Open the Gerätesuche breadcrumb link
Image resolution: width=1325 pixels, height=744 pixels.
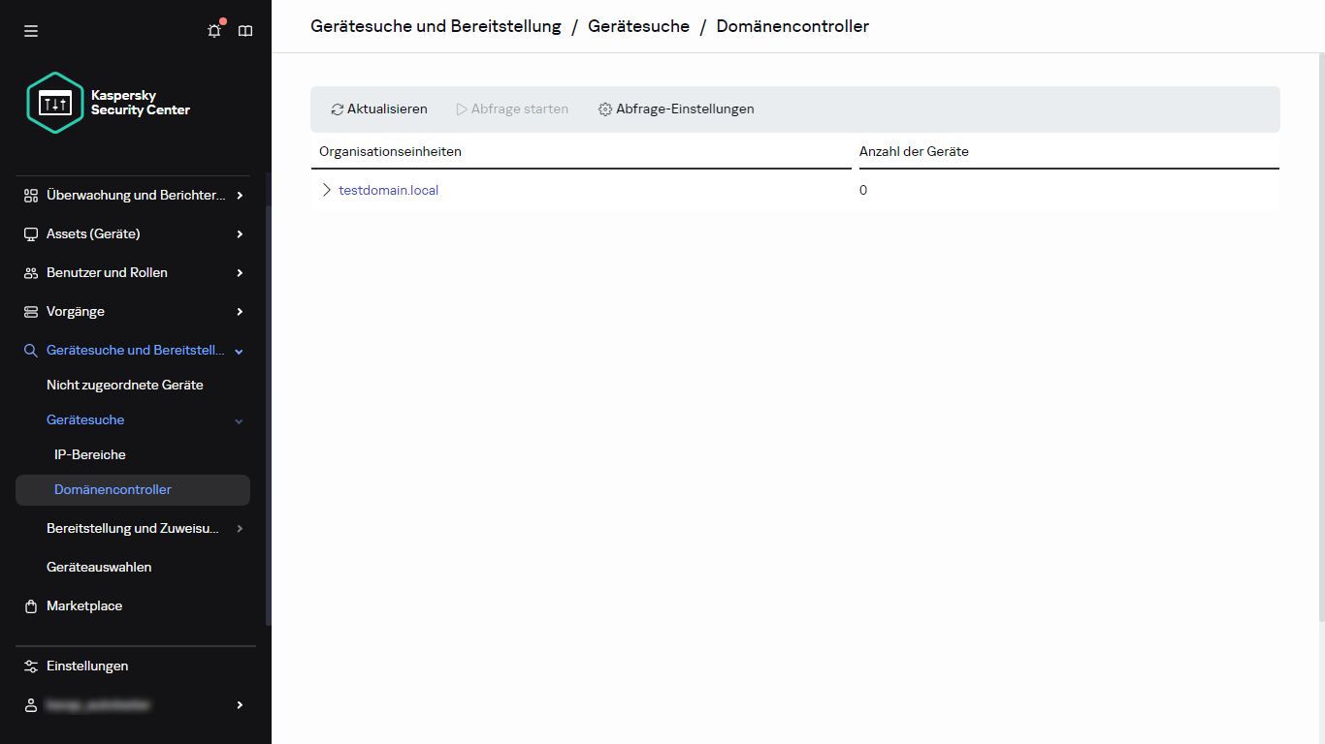tap(638, 26)
